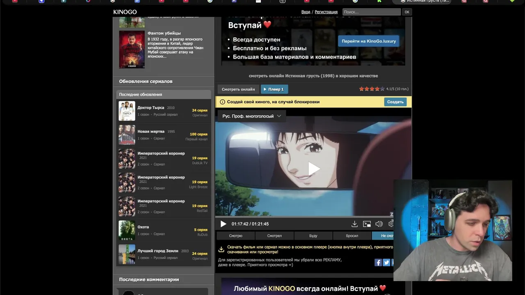Screen dimensions: 525x295
Task: Open the player settings gear
Action: point(391,224)
